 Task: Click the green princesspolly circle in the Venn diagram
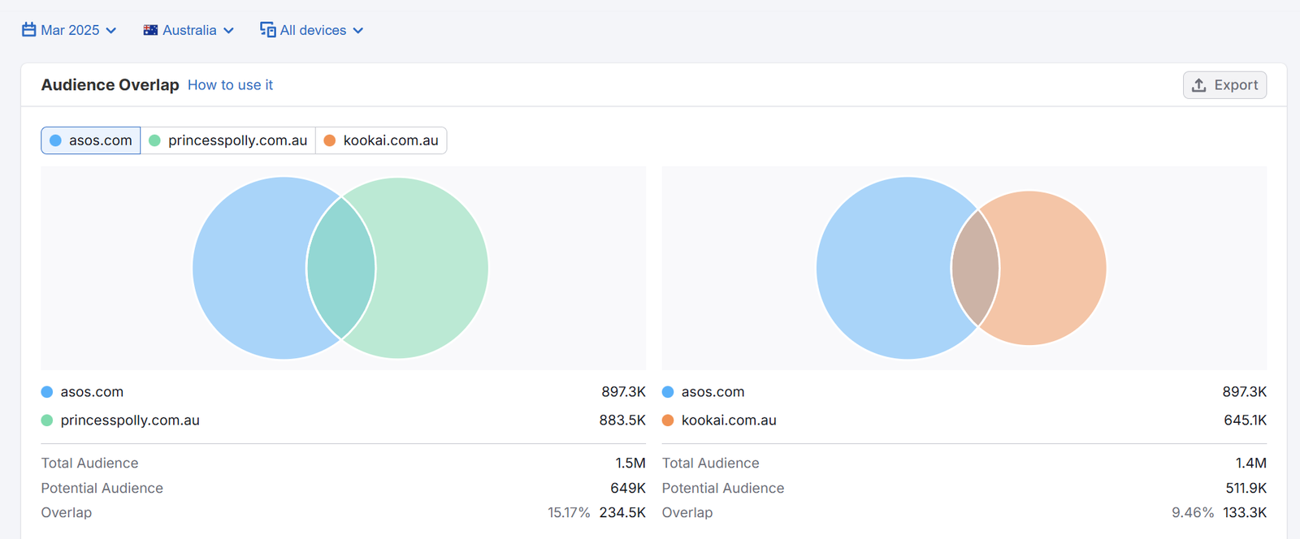coord(431,268)
